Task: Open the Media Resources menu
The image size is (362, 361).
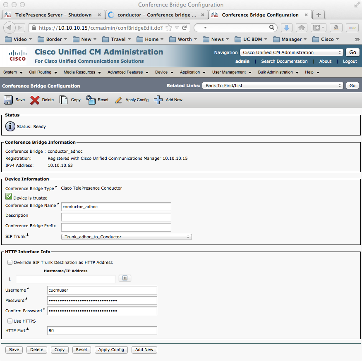Action: [82, 72]
